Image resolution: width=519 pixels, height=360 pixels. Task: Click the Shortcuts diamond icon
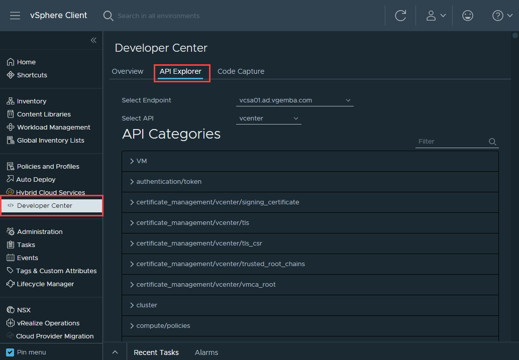11,75
